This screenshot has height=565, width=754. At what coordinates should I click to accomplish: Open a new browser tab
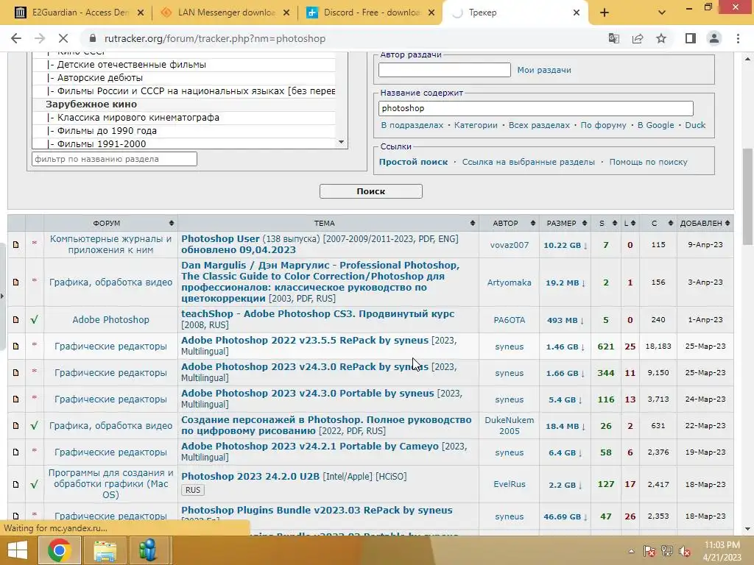click(605, 13)
